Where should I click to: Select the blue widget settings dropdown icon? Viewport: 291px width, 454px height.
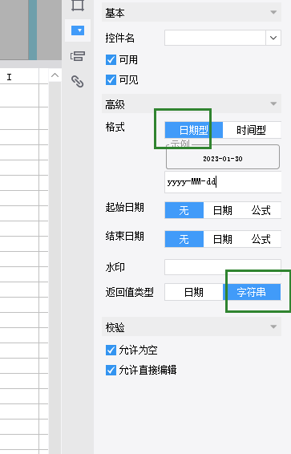[x=78, y=30]
